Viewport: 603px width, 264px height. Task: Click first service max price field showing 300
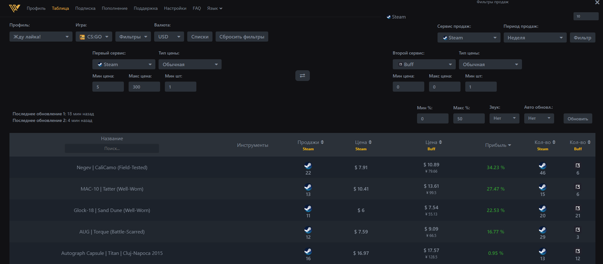[144, 87]
